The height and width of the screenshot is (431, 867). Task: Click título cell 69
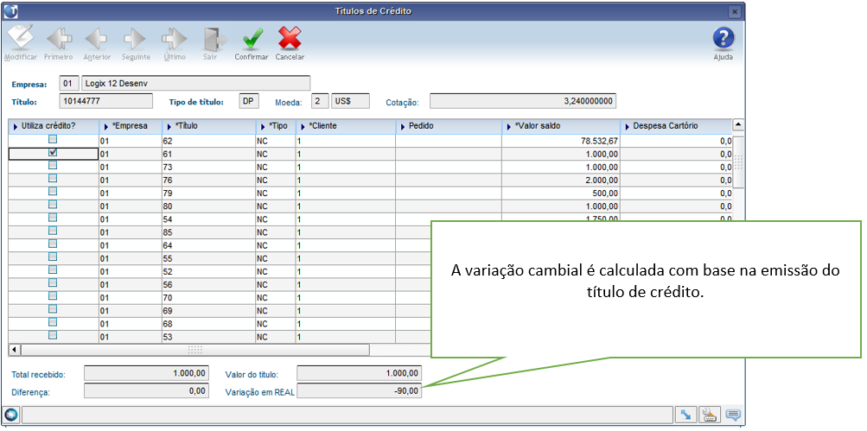[x=208, y=311]
